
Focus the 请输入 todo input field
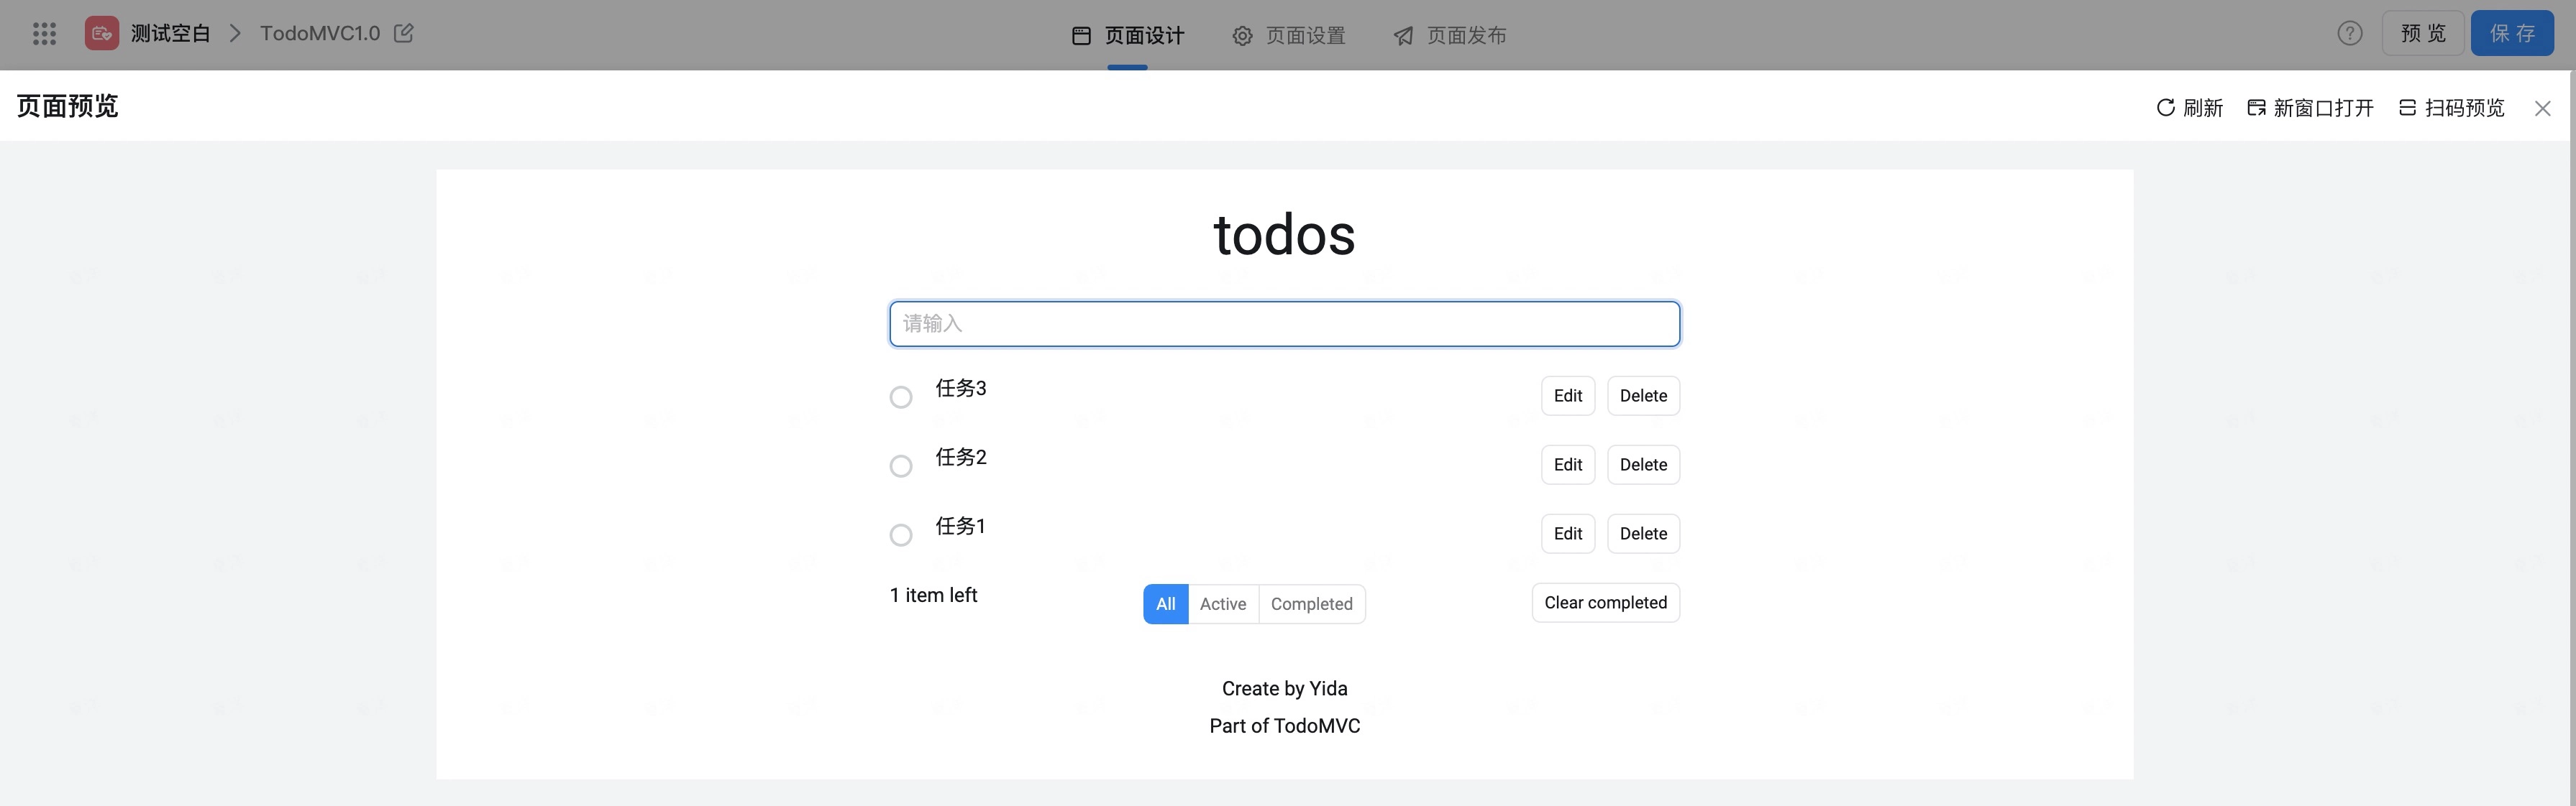(1284, 323)
